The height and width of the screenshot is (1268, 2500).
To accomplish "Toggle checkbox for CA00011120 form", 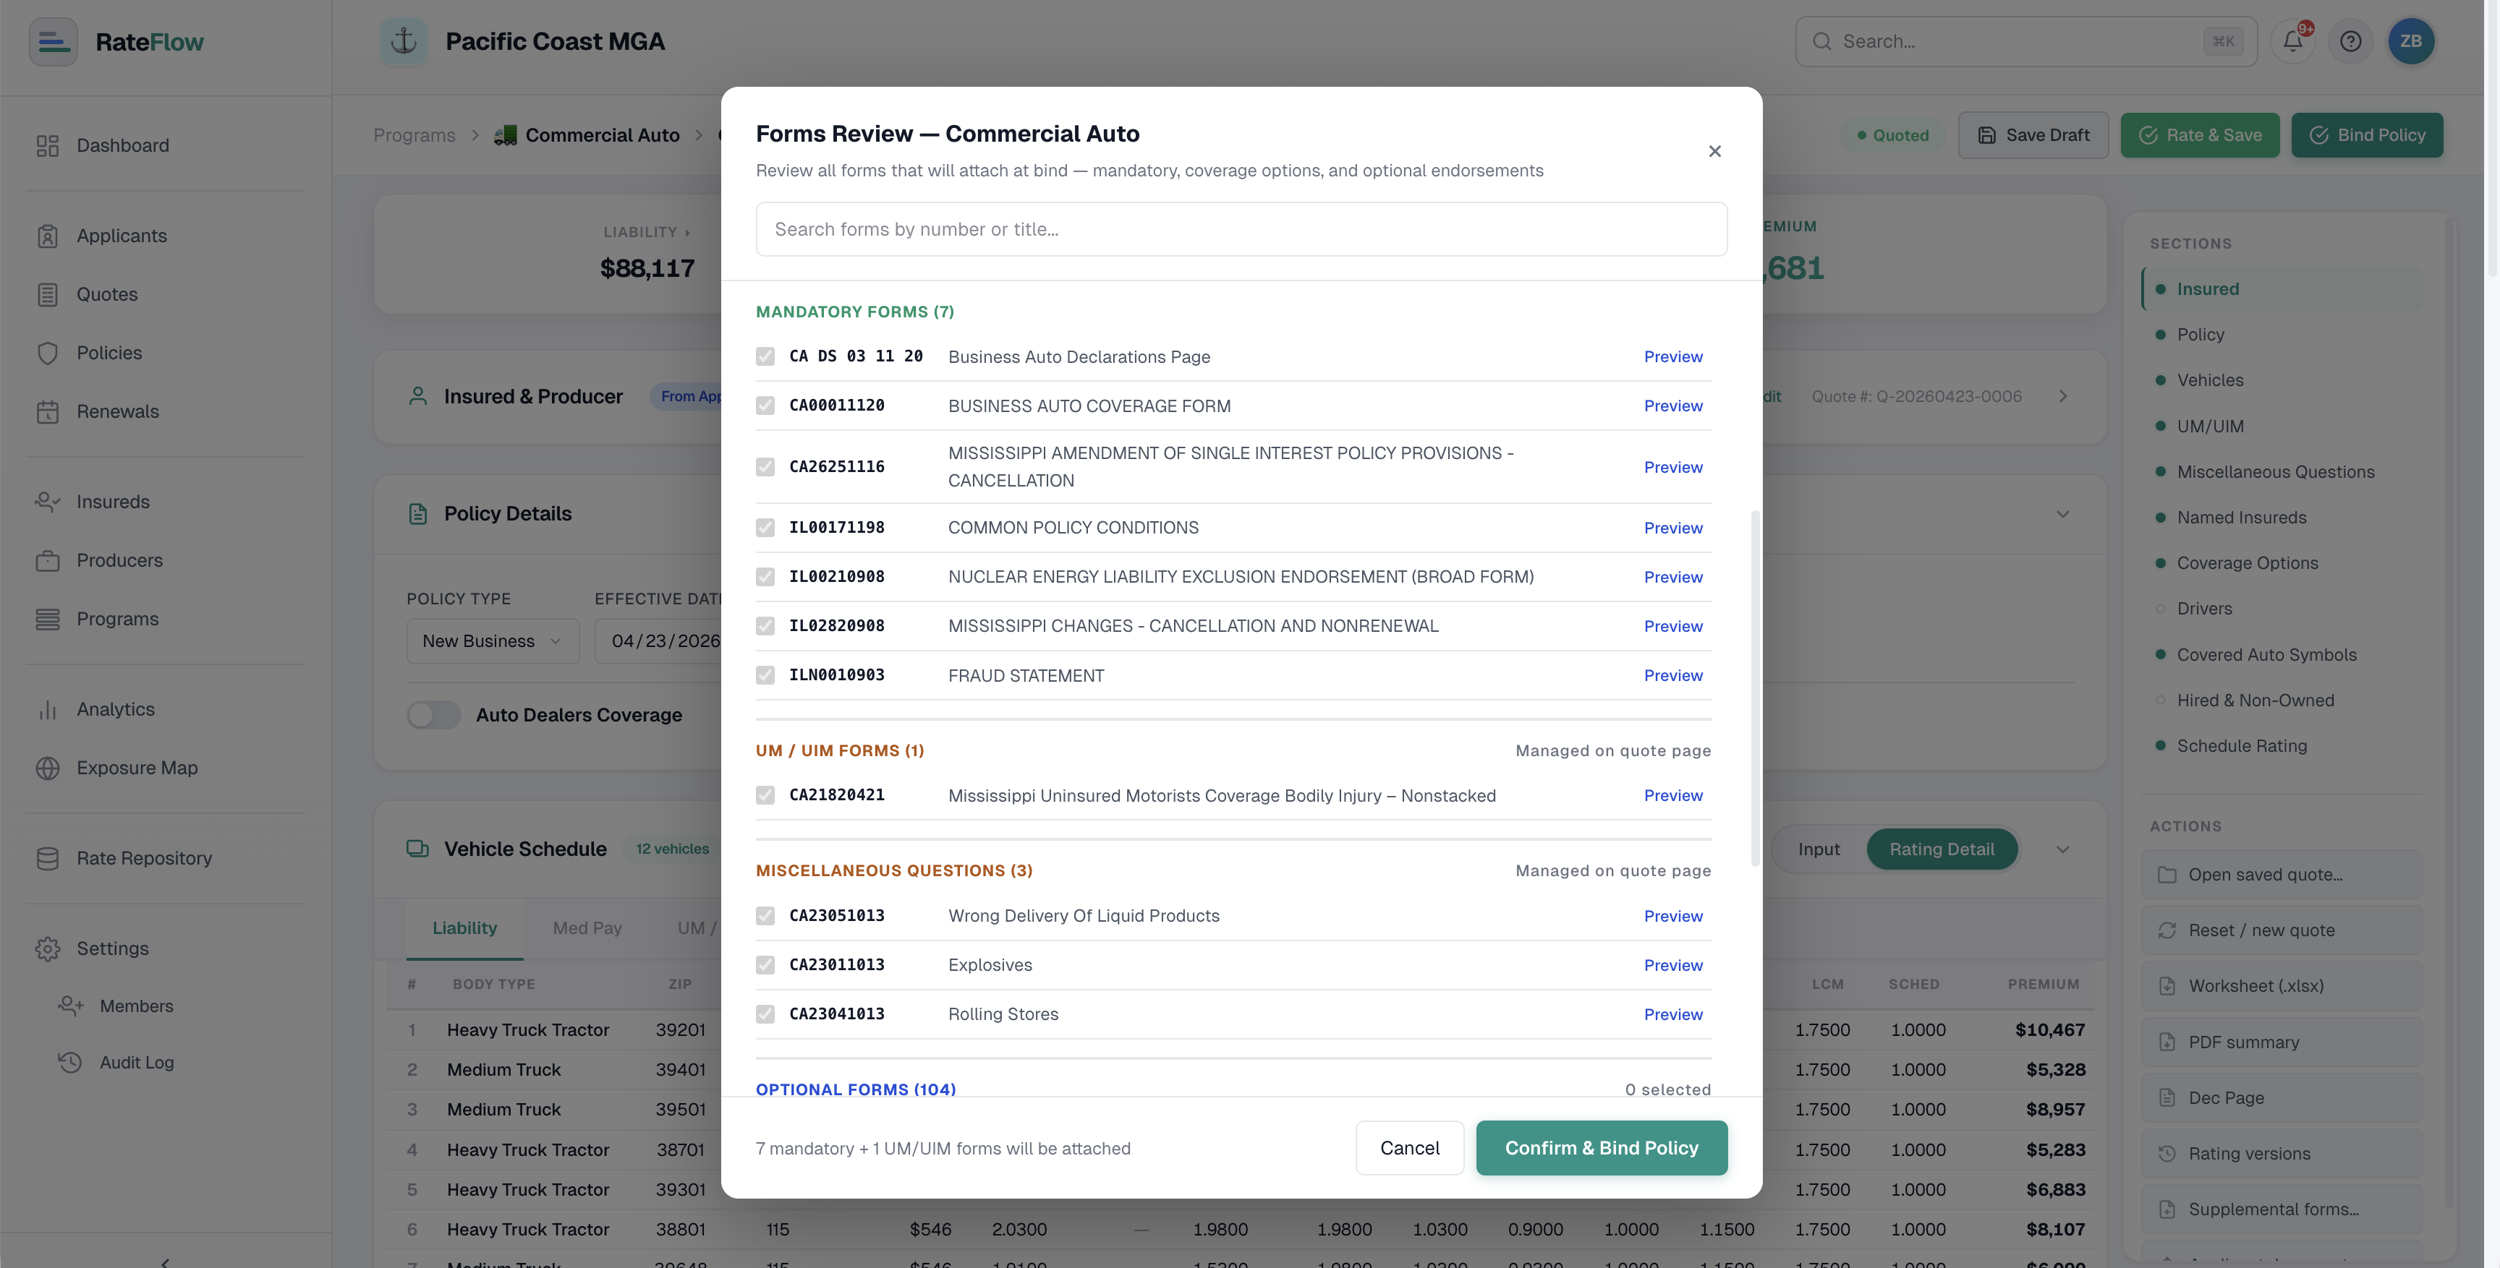I will (x=766, y=406).
